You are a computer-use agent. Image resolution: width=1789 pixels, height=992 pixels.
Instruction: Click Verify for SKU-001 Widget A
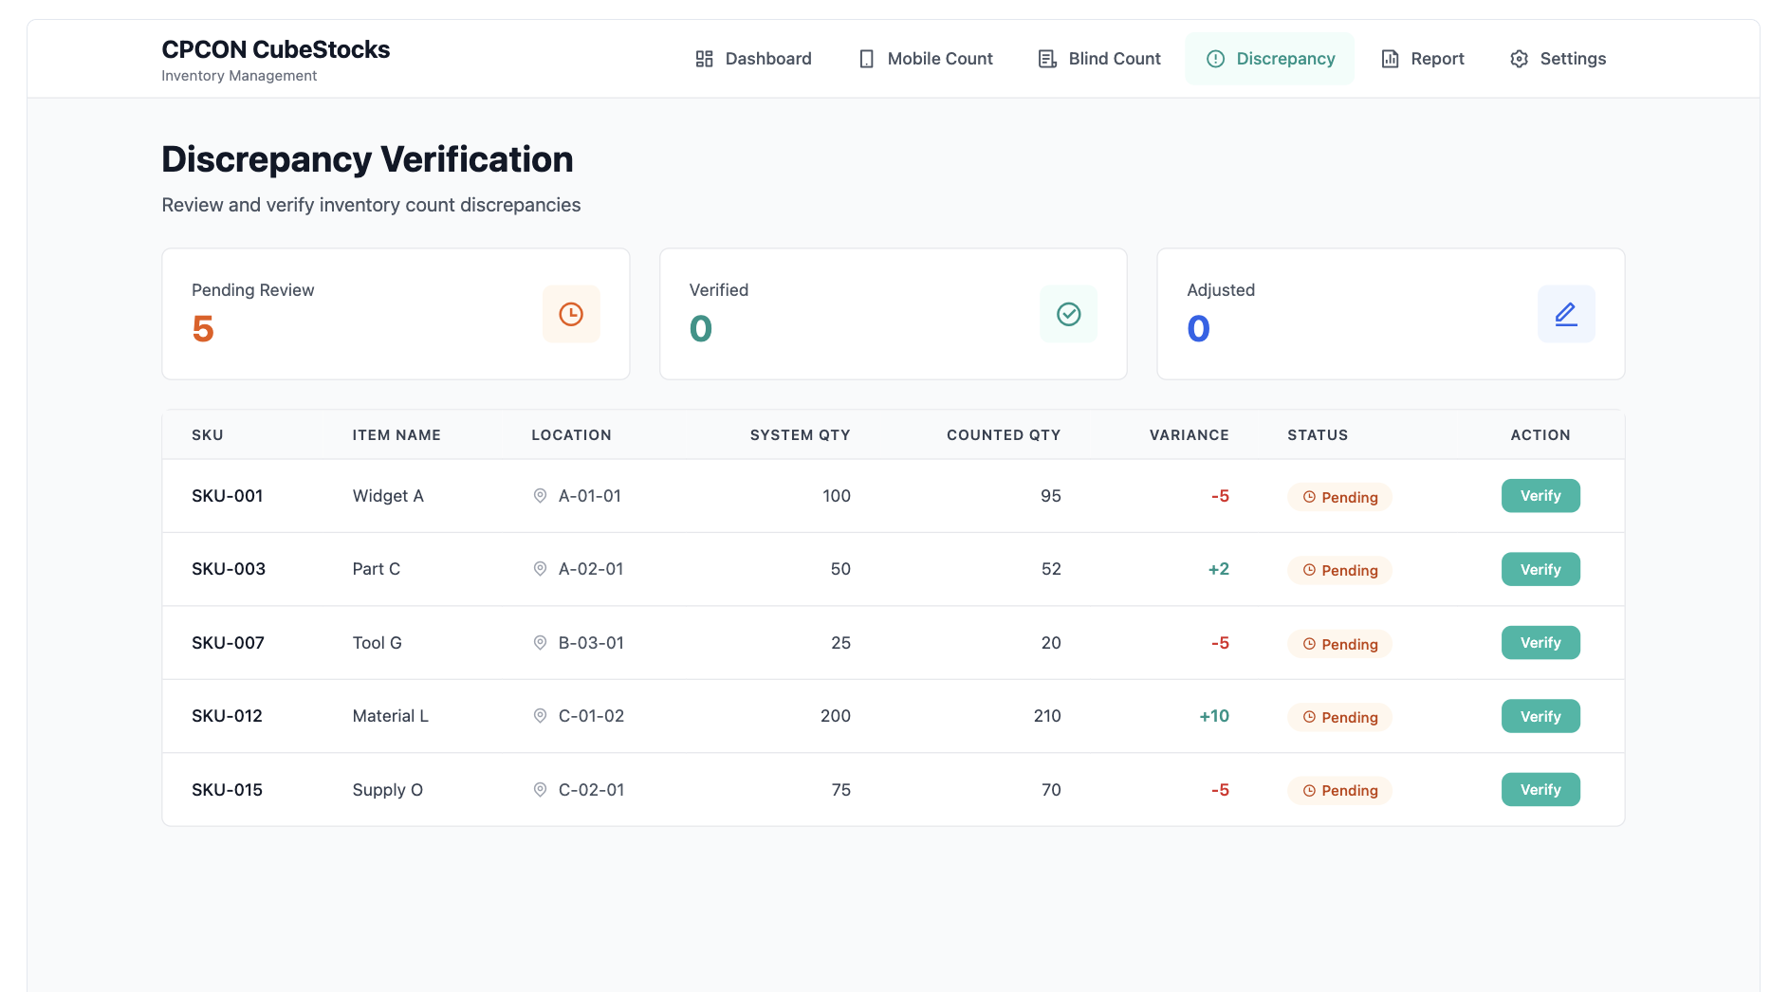(1540, 495)
